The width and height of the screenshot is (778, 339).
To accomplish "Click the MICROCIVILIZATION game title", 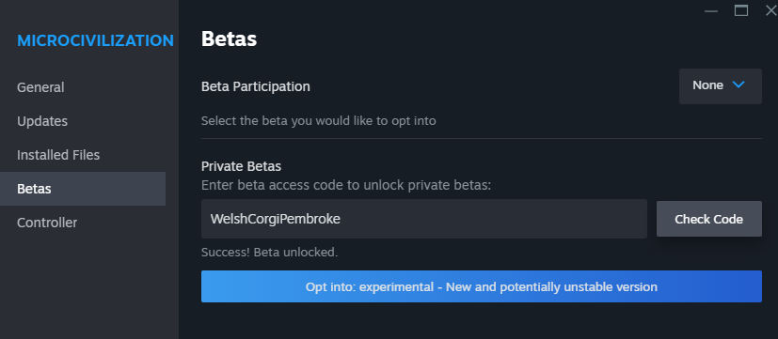I will [x=95, y=40].
